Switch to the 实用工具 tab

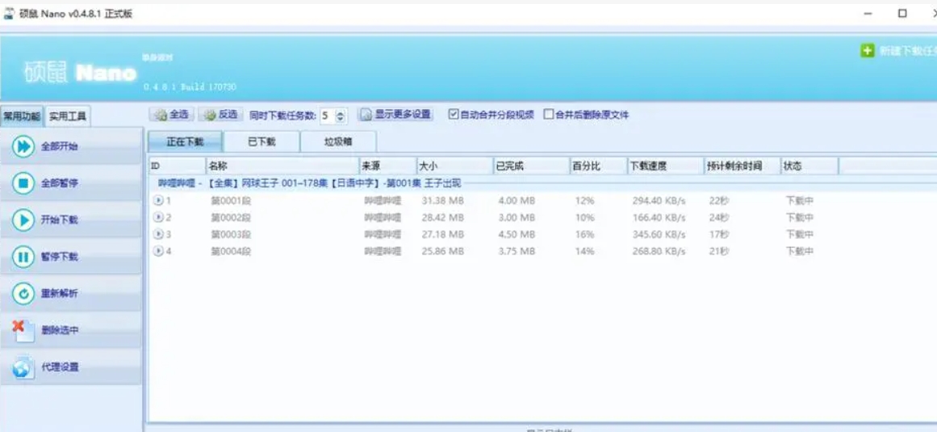pyautogui.click(x=68, y=116)
